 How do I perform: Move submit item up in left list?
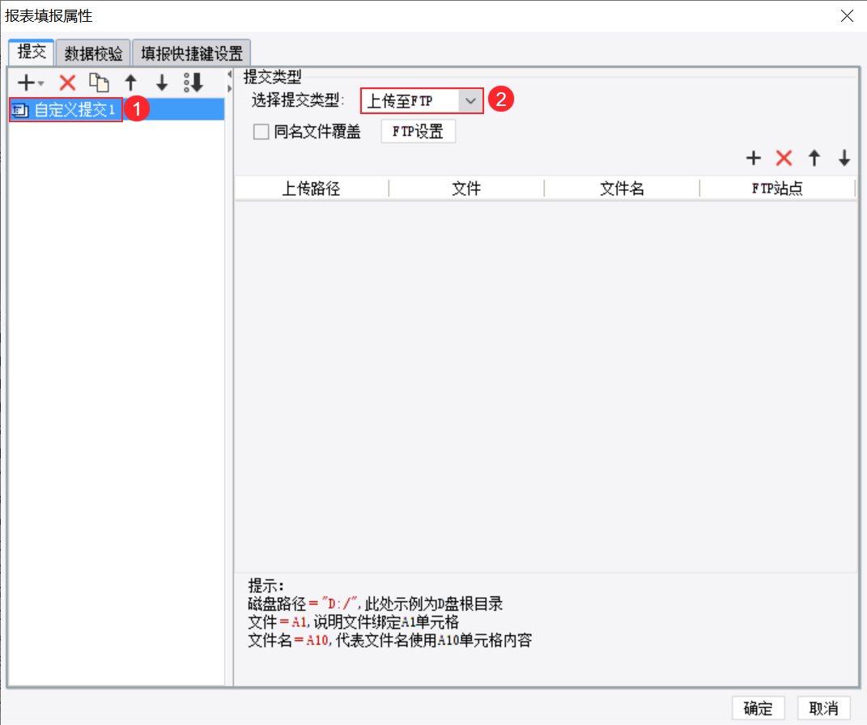(x=130, y=83)
